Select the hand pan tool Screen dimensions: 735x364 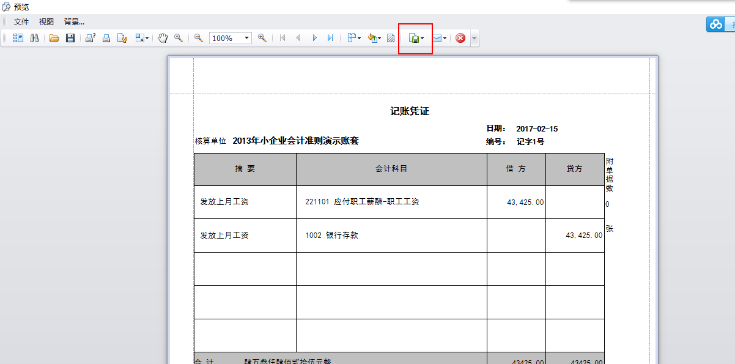[163, 38]
